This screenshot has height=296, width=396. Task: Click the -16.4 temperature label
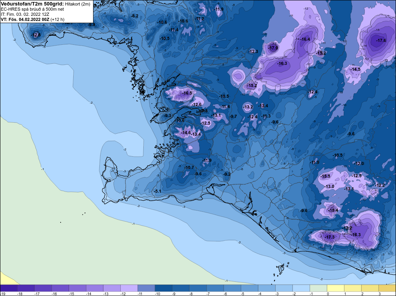[x=305, y=39]
